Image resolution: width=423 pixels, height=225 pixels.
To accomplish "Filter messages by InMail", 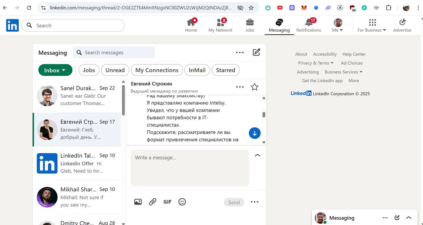I will point(197,70).
